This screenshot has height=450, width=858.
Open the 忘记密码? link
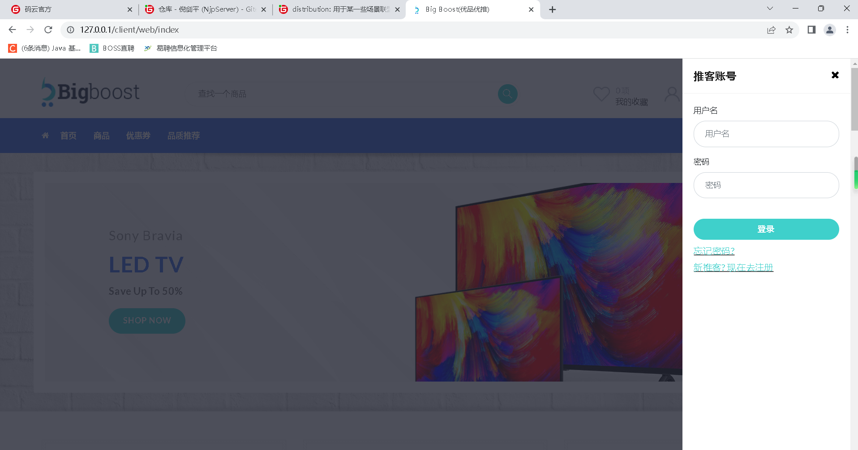pyautogui.click(x=714, y=251)
